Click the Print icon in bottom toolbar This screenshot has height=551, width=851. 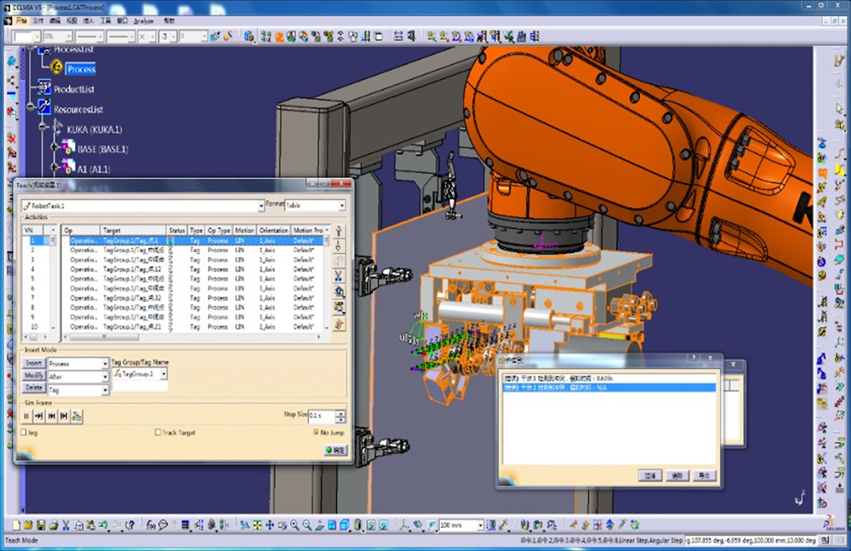53,525
